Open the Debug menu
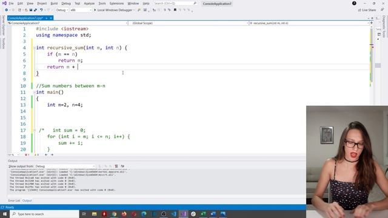This screenshot has height=218, width=388. 66,4
